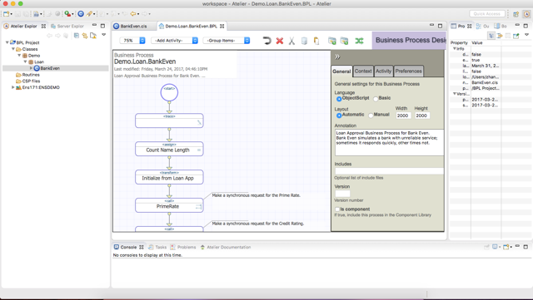Click the pencil/wand tool icon in main toolbar
The height and width of the screenshot is (300, 533).
(89, 14)
